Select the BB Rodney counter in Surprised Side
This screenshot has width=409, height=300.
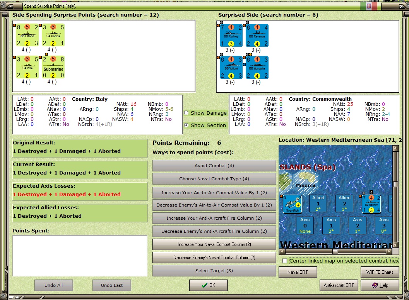(x=231, y=36)
